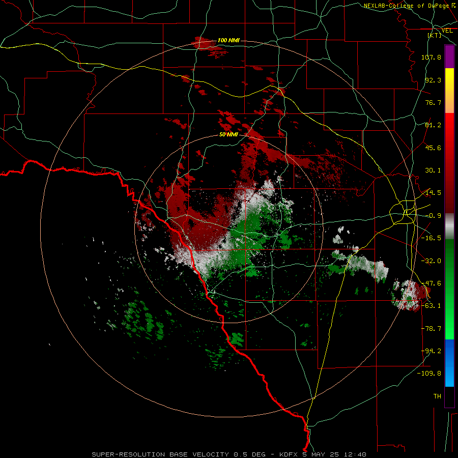Click the purple segment of the color bar
The image size is (458, 458).
pyautogui.click(x=449, y=56)
